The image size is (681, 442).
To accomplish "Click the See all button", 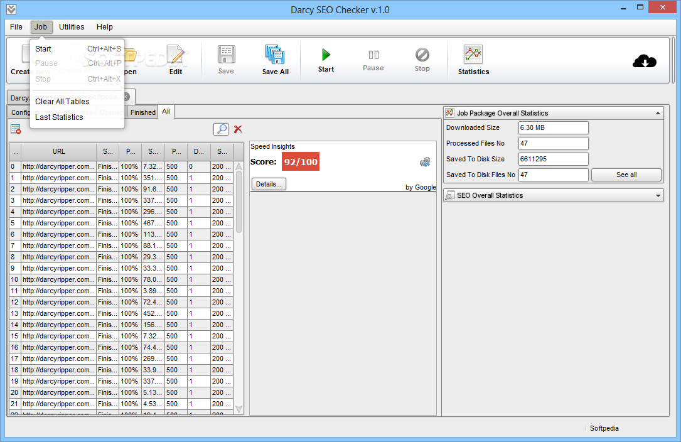I will click(626, 175).
